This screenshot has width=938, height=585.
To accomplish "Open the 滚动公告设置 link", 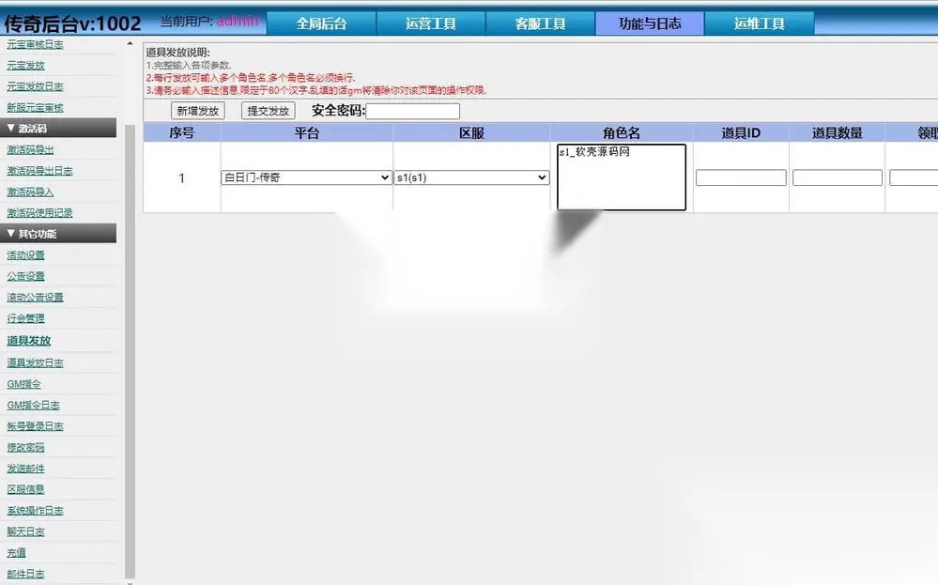I will (x=35, y=298).
